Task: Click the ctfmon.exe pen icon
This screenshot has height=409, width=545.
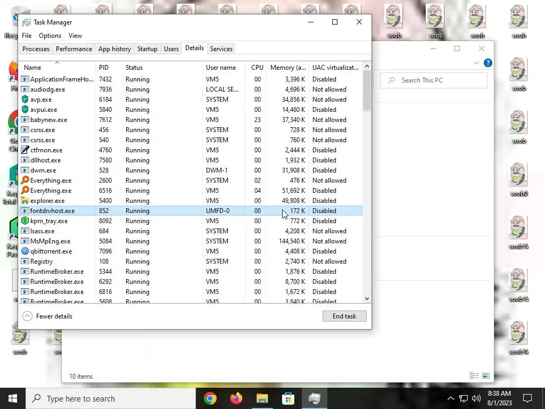Action: (24, 150)
